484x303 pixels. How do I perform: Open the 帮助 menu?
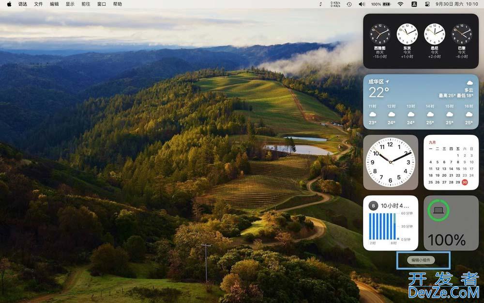[117, 4]
